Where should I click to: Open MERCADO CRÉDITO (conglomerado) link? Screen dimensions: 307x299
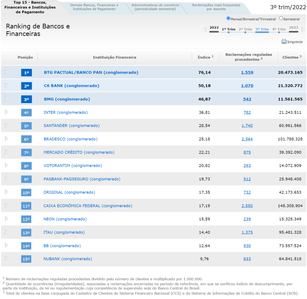[79, 152]
